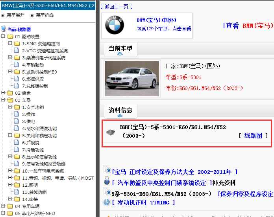Click the 2.操作 document icon
This screenshot has height=217, width=274.
pyautogui.click(x=17, y=114)
